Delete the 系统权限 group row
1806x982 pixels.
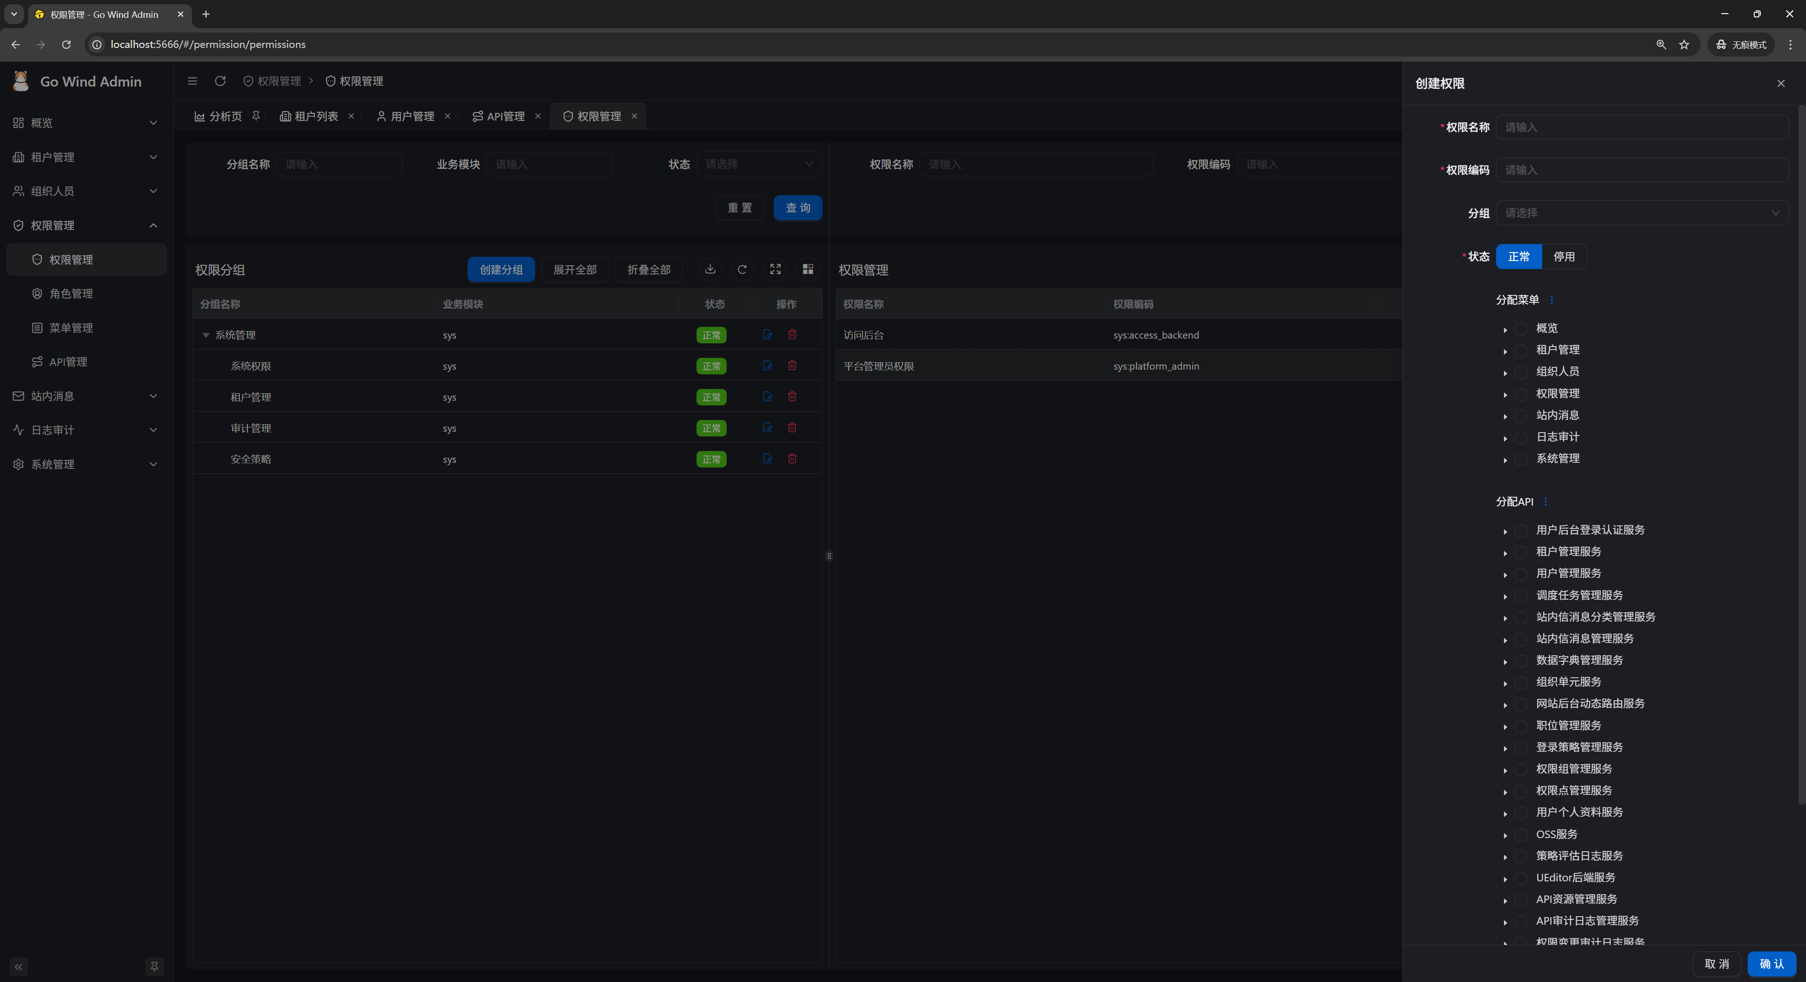(792, 365)
